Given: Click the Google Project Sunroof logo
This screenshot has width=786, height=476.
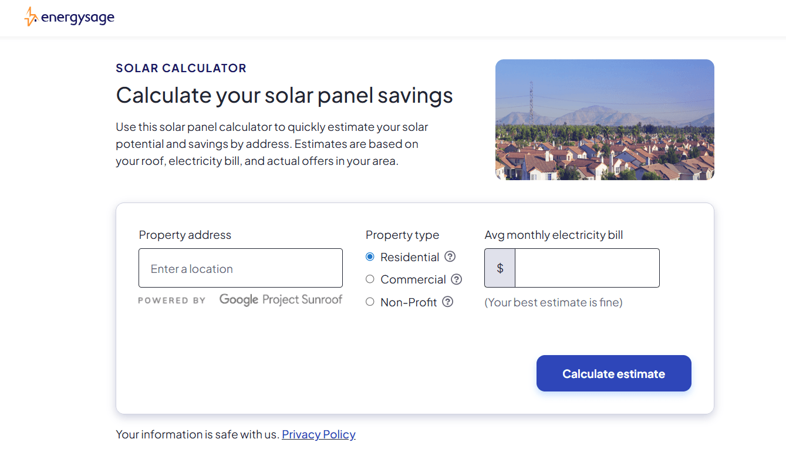Looking at the screenshot, I should coord(281,299).
